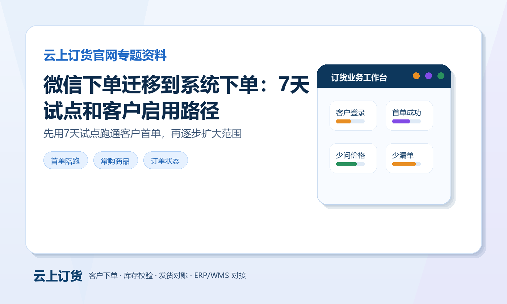Click the footer text 客户下单 · 库存校验 · 发货对账 · ERP/WMS 对接
This screenshot has width=507, height=304.
coord(167,275)
